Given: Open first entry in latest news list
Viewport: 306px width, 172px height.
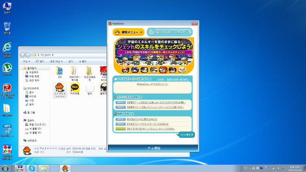Looking at the screenshot, I should 142,119.
